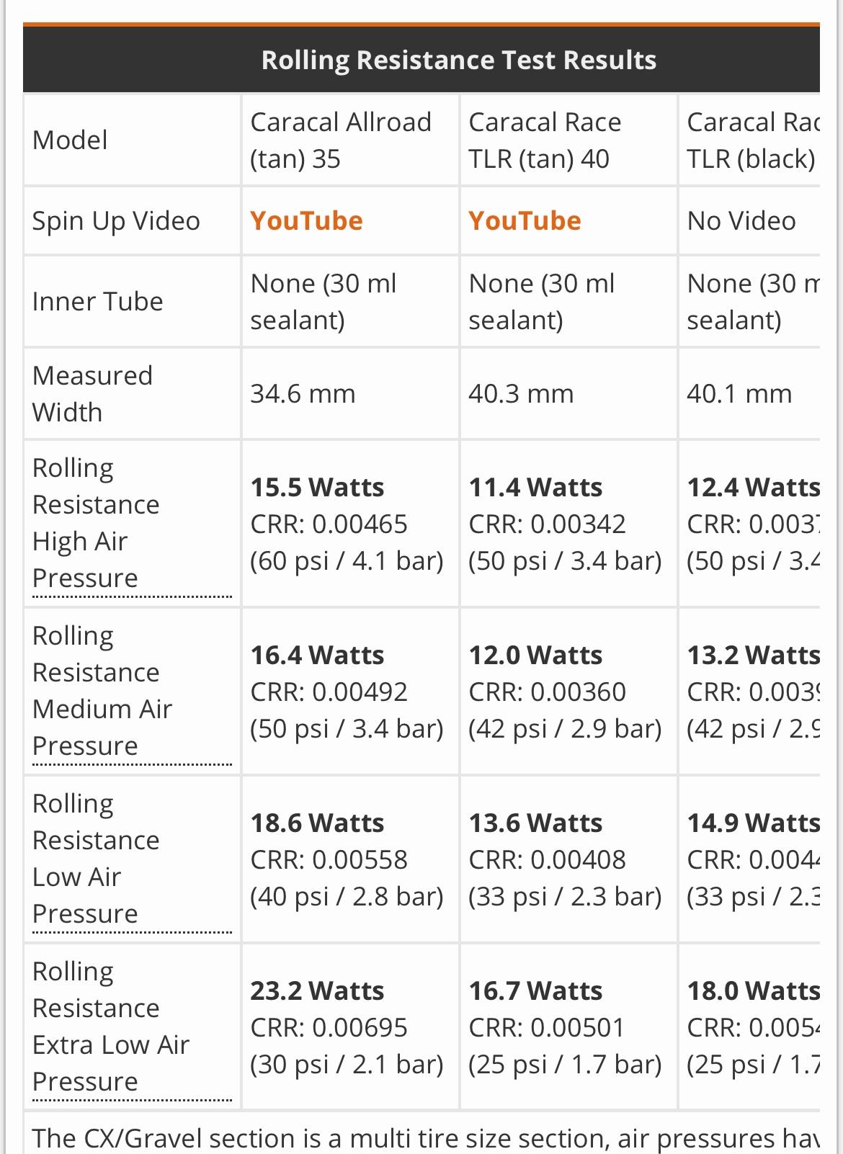Click the No Video cell

click(x=741, y=221)
